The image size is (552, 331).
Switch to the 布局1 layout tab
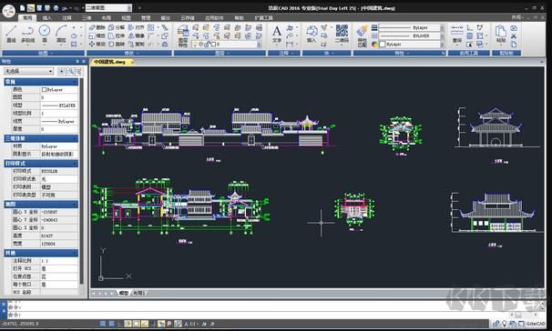(139, 293)
